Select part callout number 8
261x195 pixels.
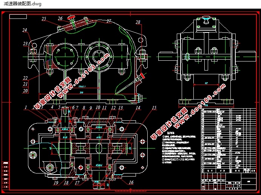[84, 108]
